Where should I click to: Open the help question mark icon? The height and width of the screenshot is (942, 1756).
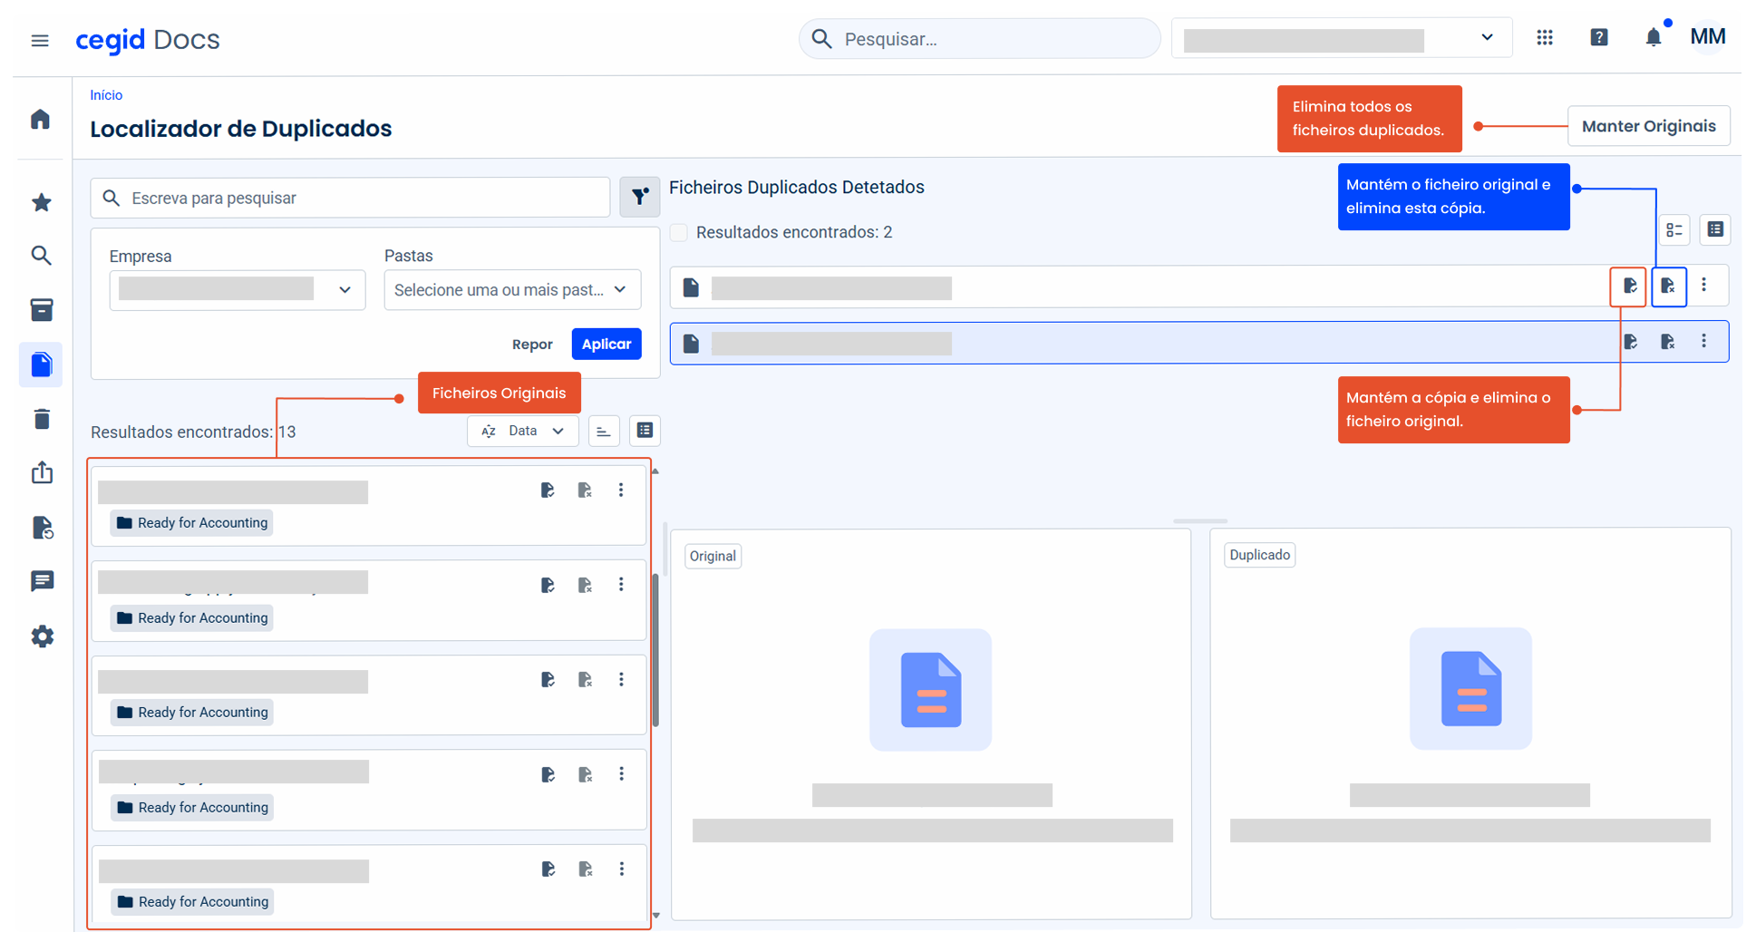pyautogui.click(x=1599, y=37)
